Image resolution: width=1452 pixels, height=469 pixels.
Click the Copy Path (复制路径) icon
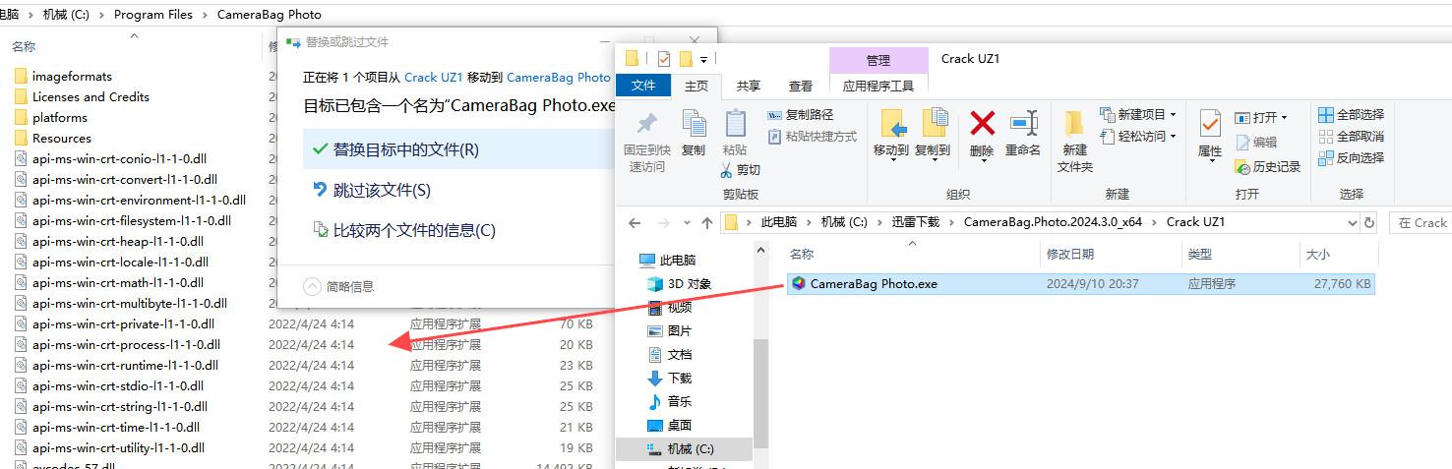(775, 115)
